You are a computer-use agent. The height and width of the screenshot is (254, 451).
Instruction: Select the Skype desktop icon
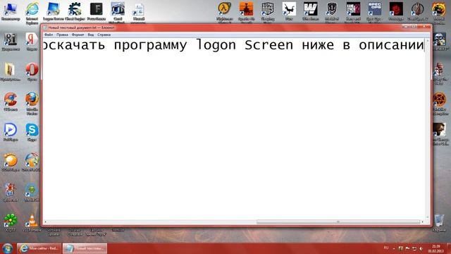32,132
